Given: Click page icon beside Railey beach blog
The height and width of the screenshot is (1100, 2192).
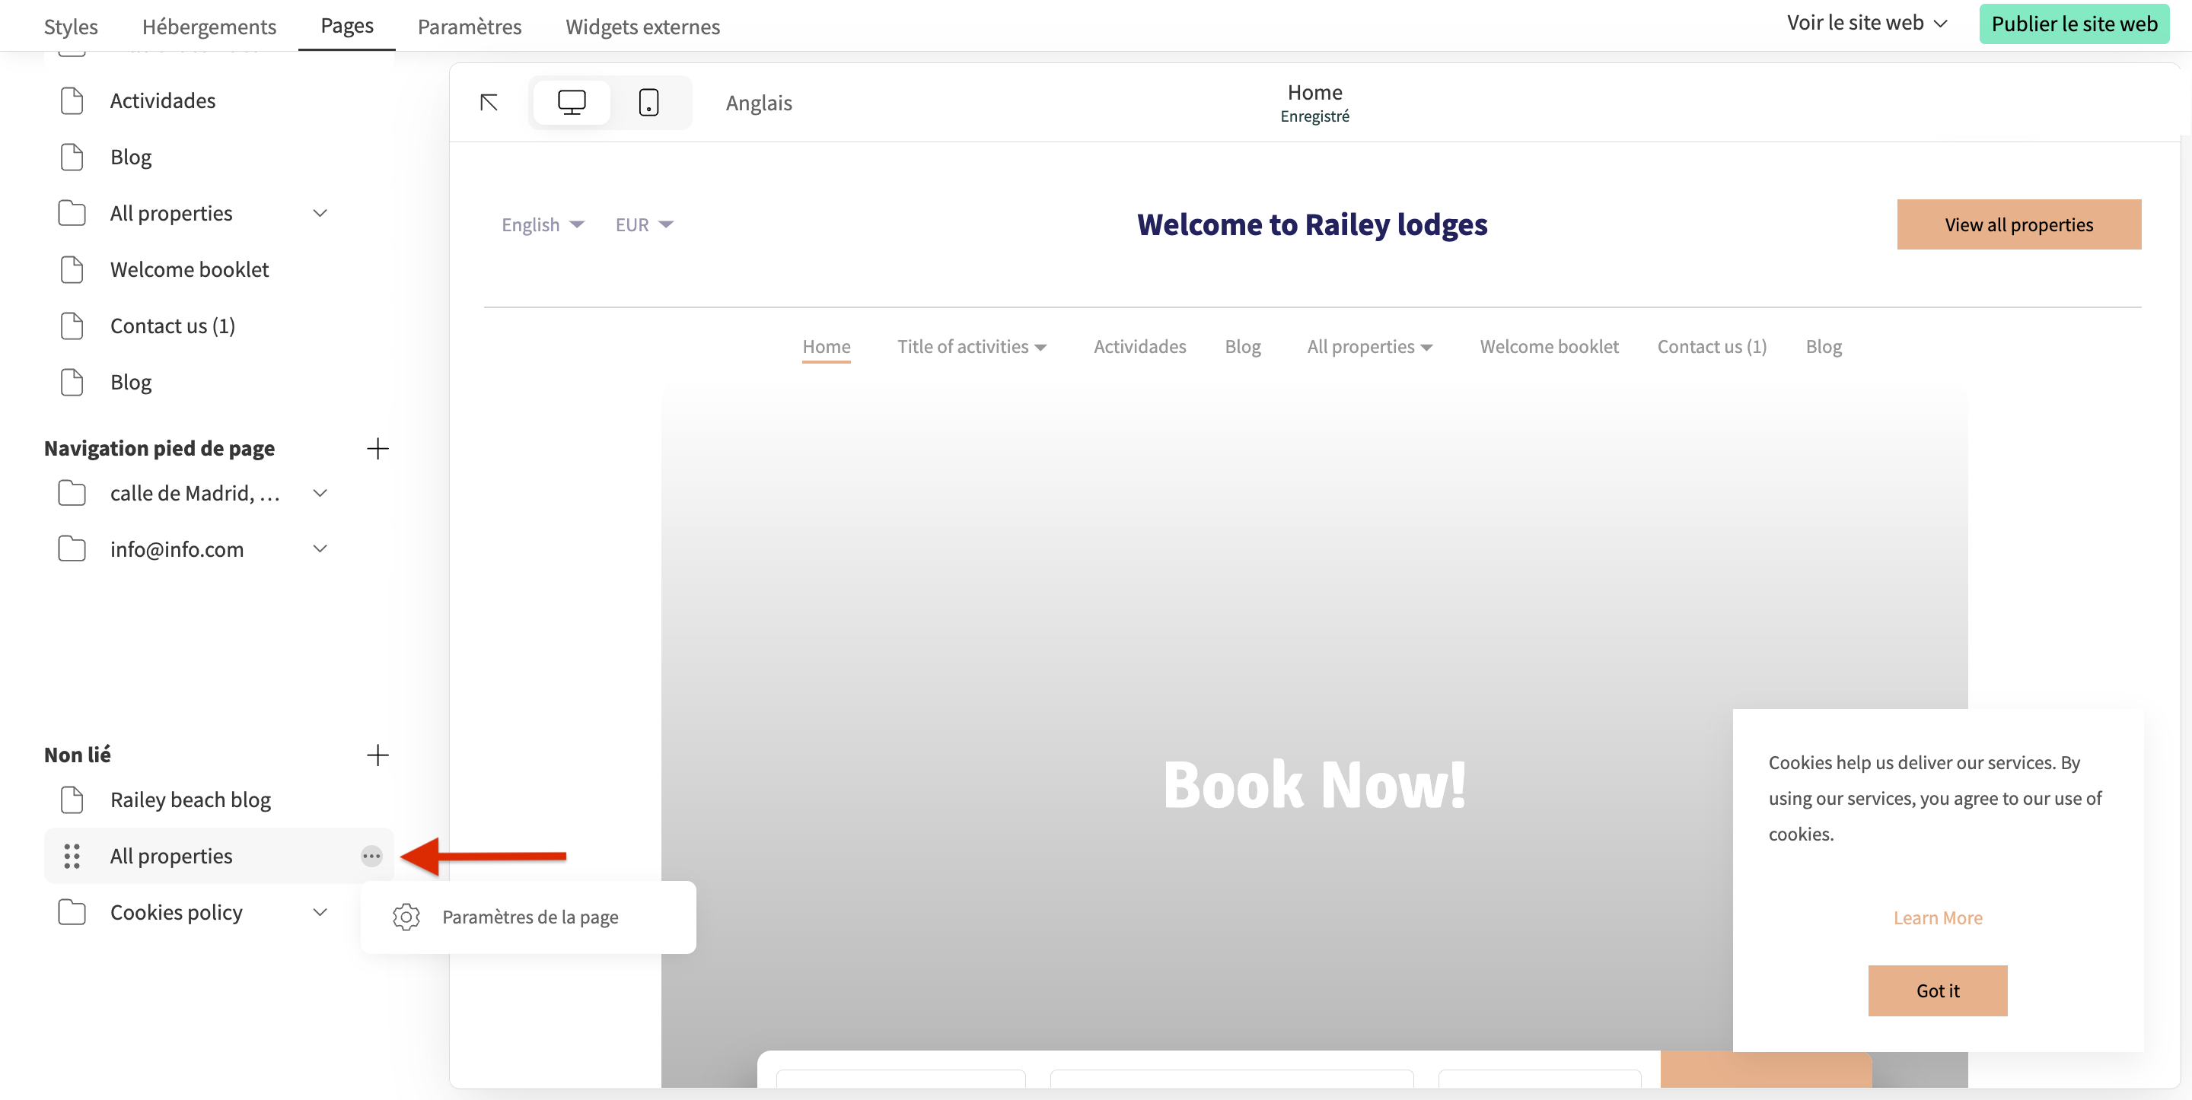Looking at the screenshot, I should tap(72, 800).
